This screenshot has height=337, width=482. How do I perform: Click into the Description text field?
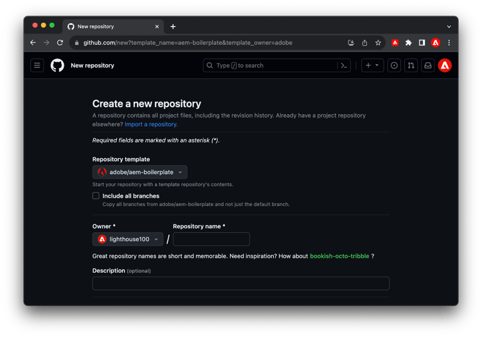241,283
